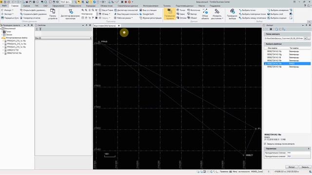This screenshot has height=175, width=312.
Task: Click Select layer in the ribbon
Action: 275,14
